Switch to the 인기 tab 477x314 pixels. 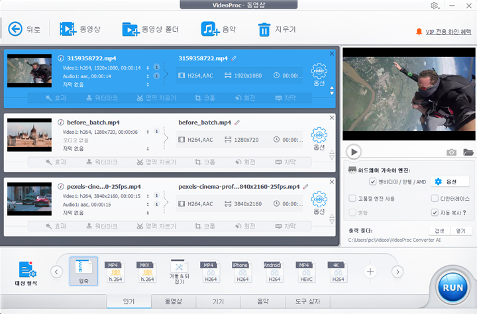point(129,301)
